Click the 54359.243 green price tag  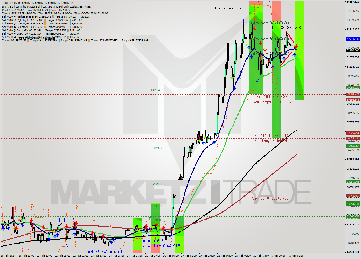pos(353,182)
